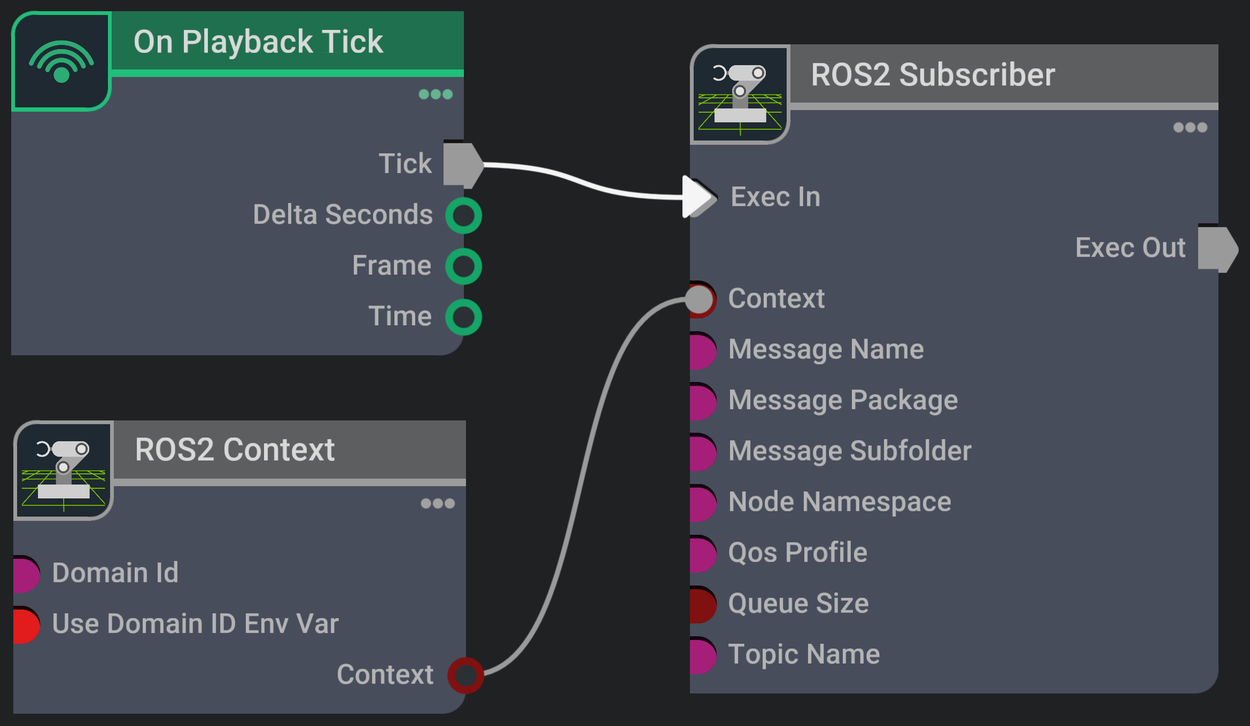The width and height of the screenshot is (1250, 726).
Task: Click the Exec In input arrow port
Action: coord(698,197)
